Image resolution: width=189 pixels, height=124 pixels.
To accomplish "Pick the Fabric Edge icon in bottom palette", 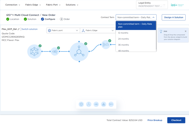I will tap(89, 104).
